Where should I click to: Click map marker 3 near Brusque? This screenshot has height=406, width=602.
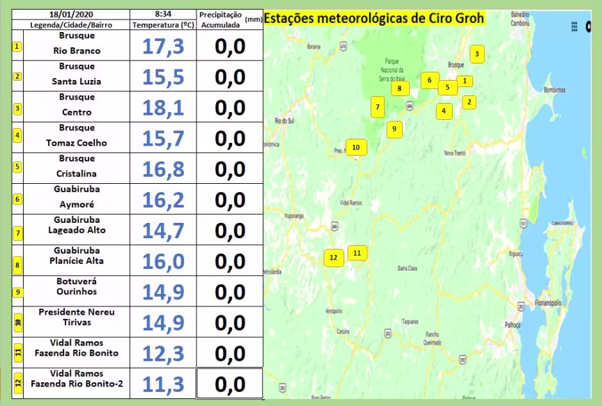(477, 54)
